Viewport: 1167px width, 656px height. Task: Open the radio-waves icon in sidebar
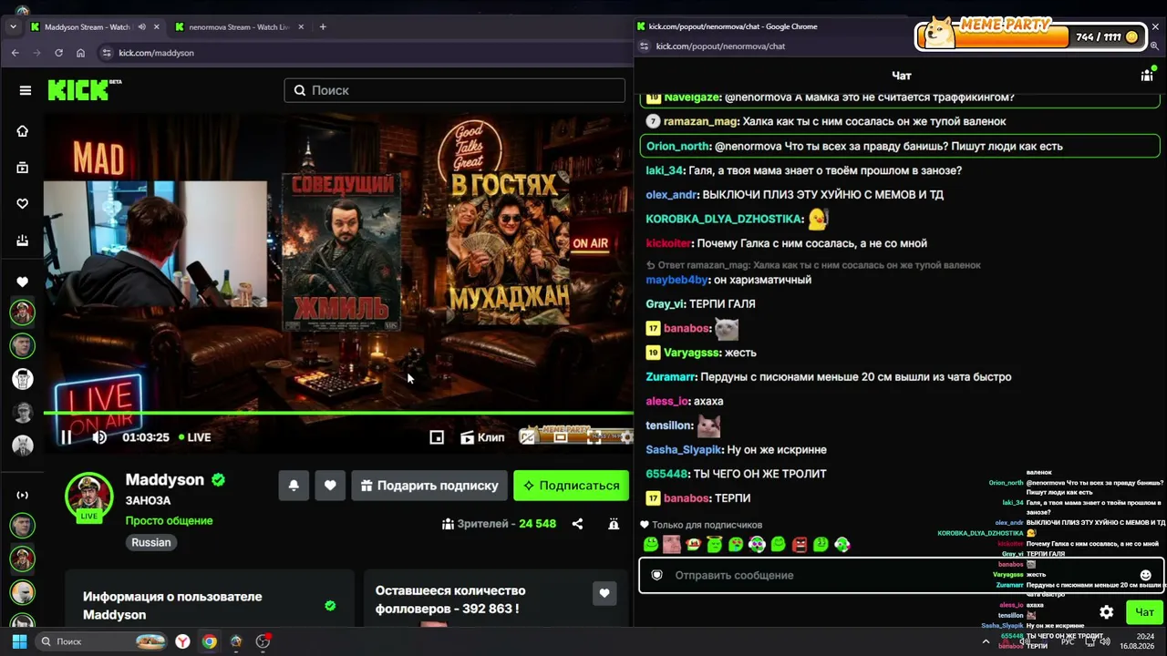click(23, 496)
